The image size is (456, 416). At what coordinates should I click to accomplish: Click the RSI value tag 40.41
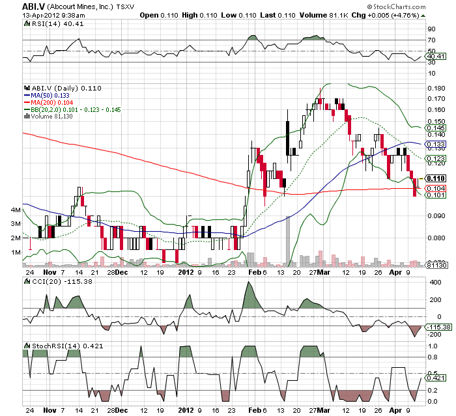[435, 57]
